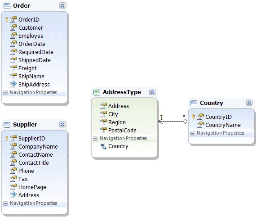Select the OrderID property text

[x=29, y=19]
